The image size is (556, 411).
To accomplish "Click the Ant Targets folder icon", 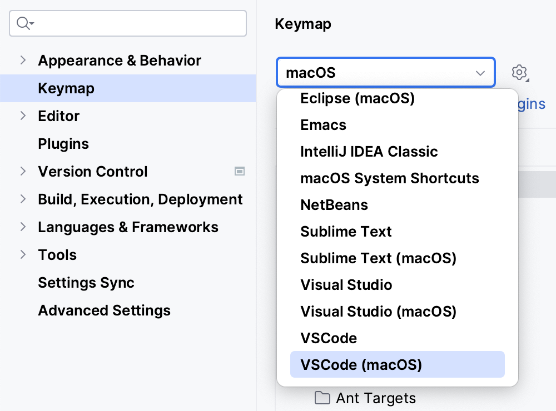I will tap(322, 398).
